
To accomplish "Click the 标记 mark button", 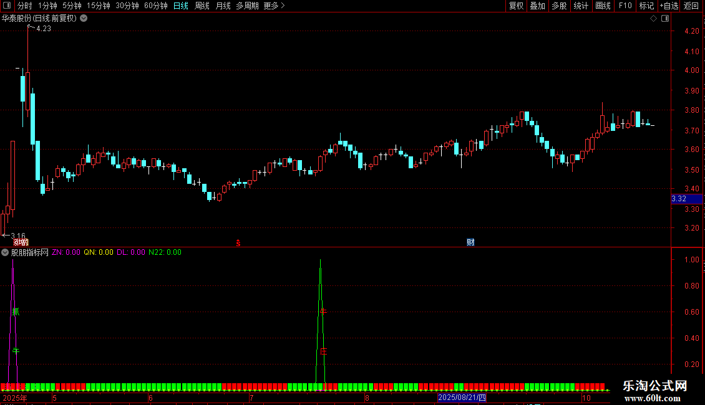I will tap(646, 6).
